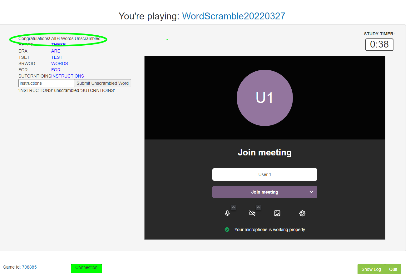The width and height of the screenshot is (415, 278).
Task: Open the WordScramble20220327 title link
Action: (x=234, y=16)
